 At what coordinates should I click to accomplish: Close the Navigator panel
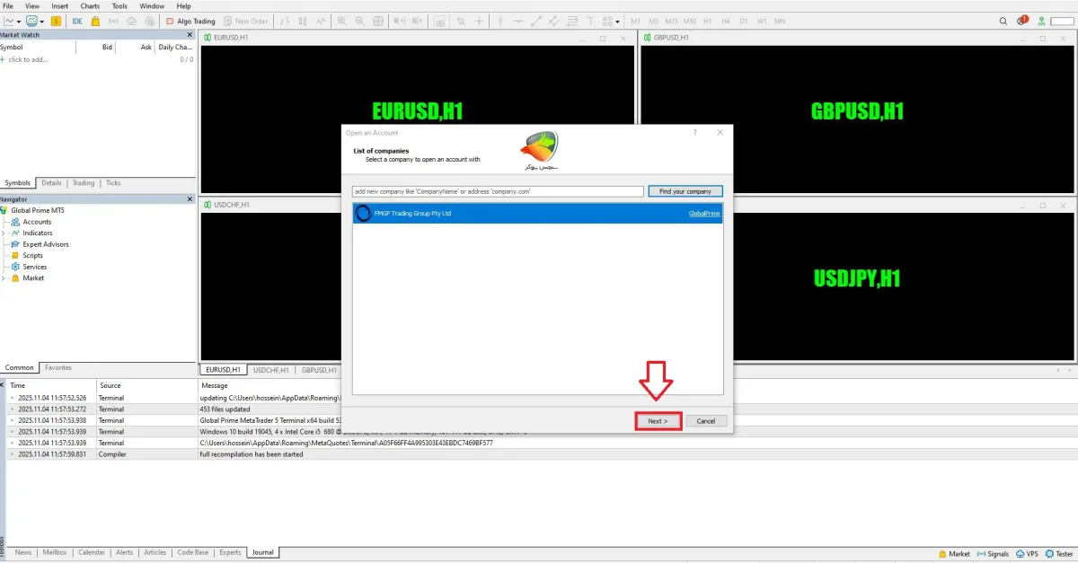[190, 199]
